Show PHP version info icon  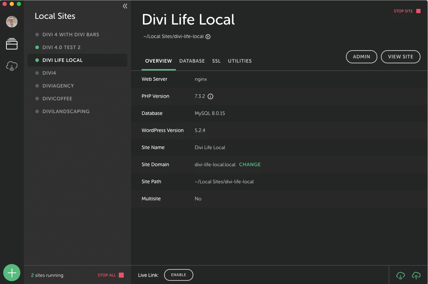point(210,96)
